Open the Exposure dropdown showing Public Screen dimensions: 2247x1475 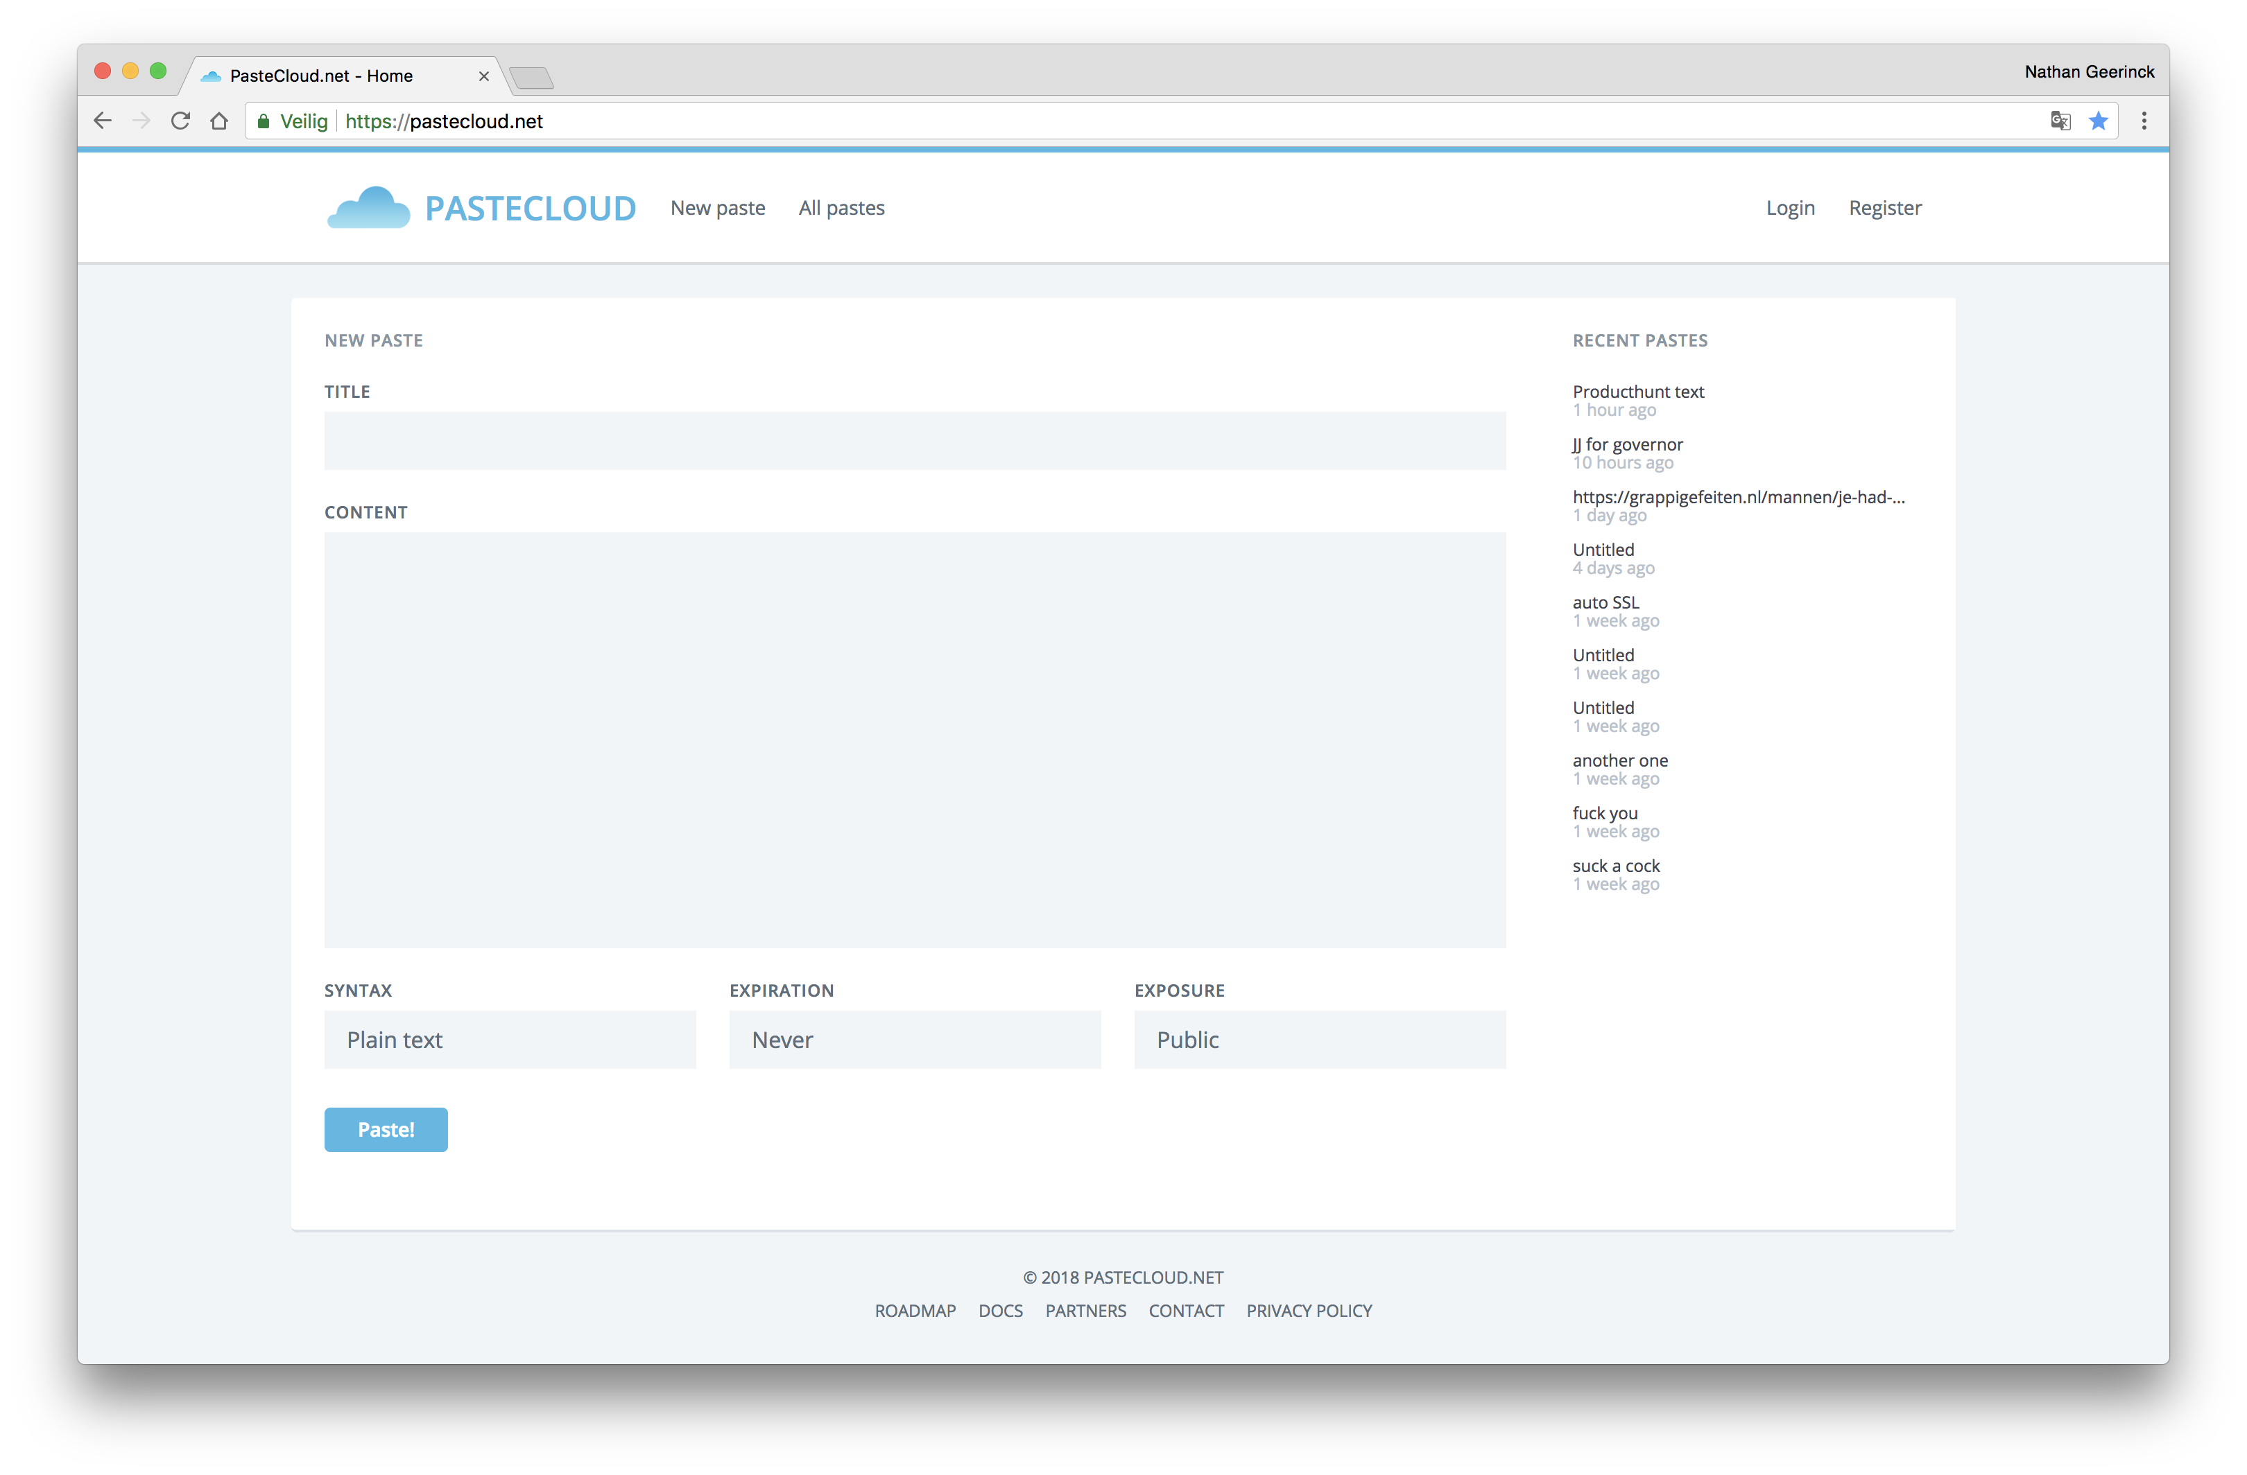[x=1319, y=1039]
